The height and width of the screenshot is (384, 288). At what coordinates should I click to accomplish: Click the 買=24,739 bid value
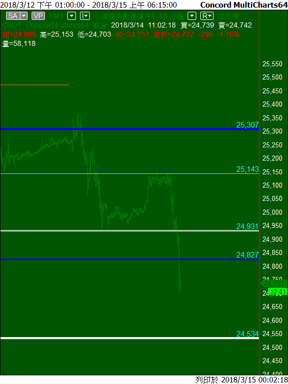click(197, 25)
